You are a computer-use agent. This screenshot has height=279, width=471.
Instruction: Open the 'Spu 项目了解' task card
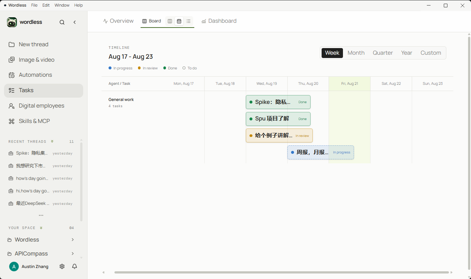278,119
